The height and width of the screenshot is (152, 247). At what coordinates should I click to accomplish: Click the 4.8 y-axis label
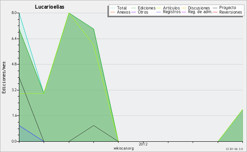click(14, 64)
